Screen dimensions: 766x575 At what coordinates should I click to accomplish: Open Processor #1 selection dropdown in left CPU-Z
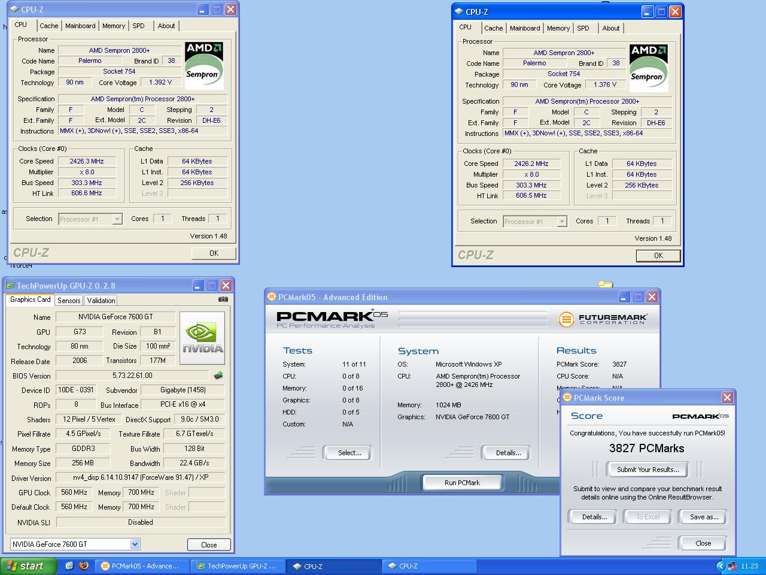pos(90,219)
